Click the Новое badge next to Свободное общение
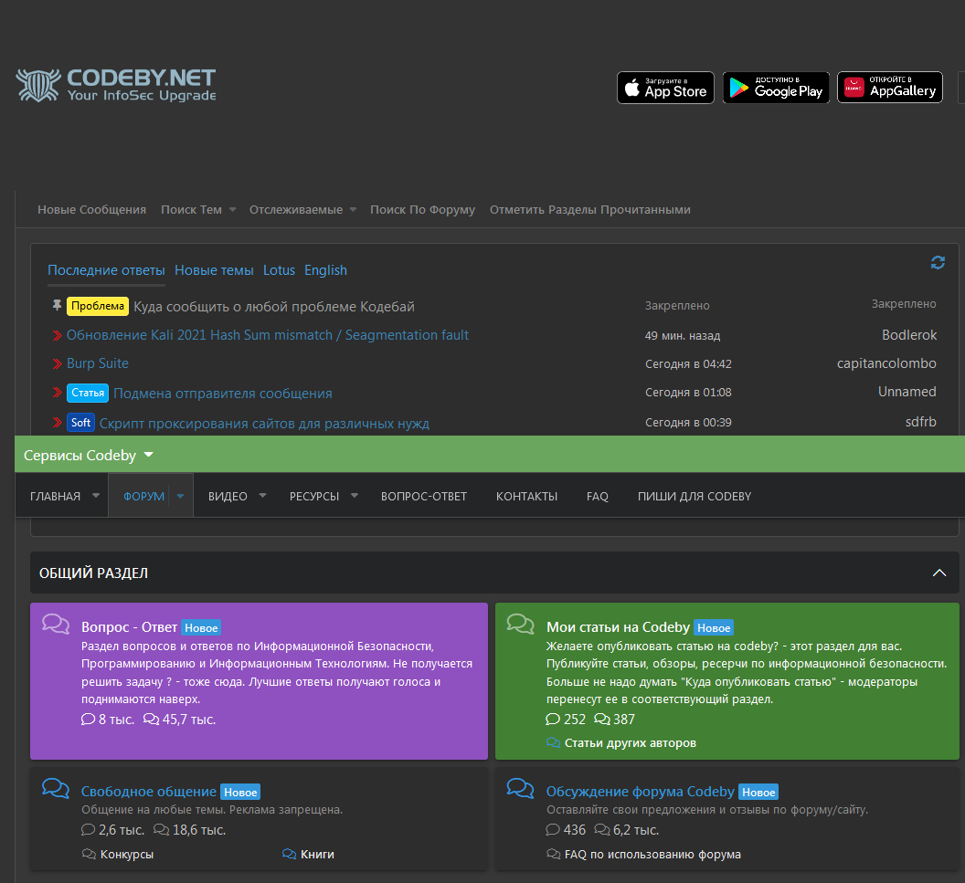This screenshot has height=883, width=965. [x=240, y=792]
